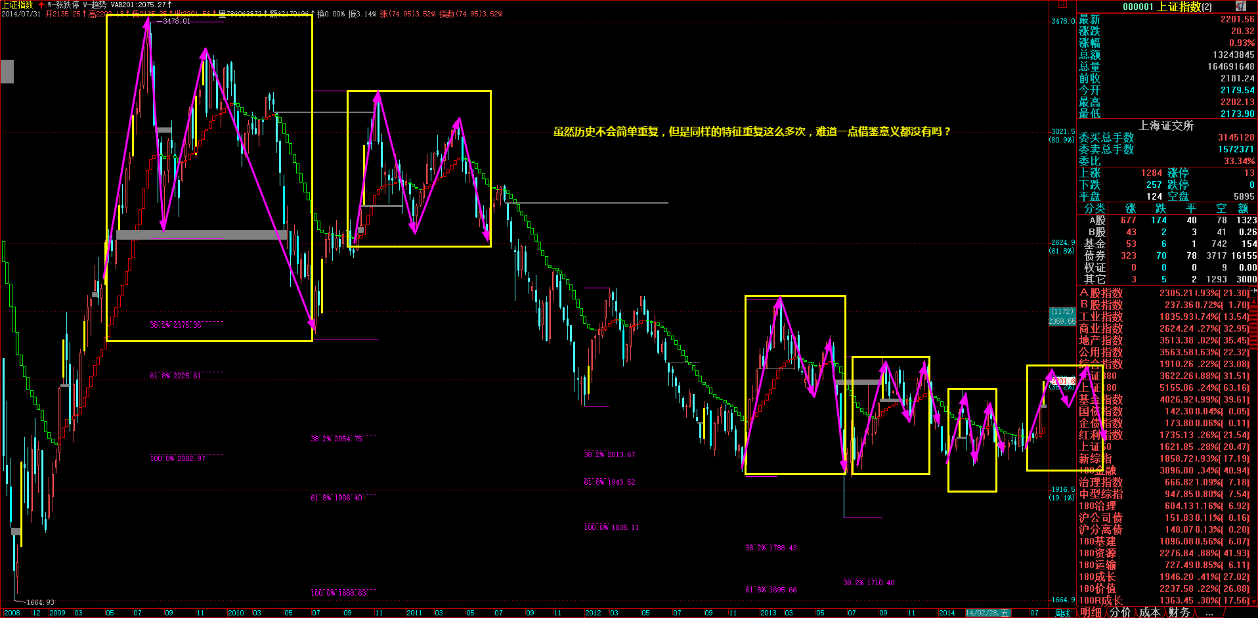Click the highlighted date 14/02/28 on time axis

point(987,613)
